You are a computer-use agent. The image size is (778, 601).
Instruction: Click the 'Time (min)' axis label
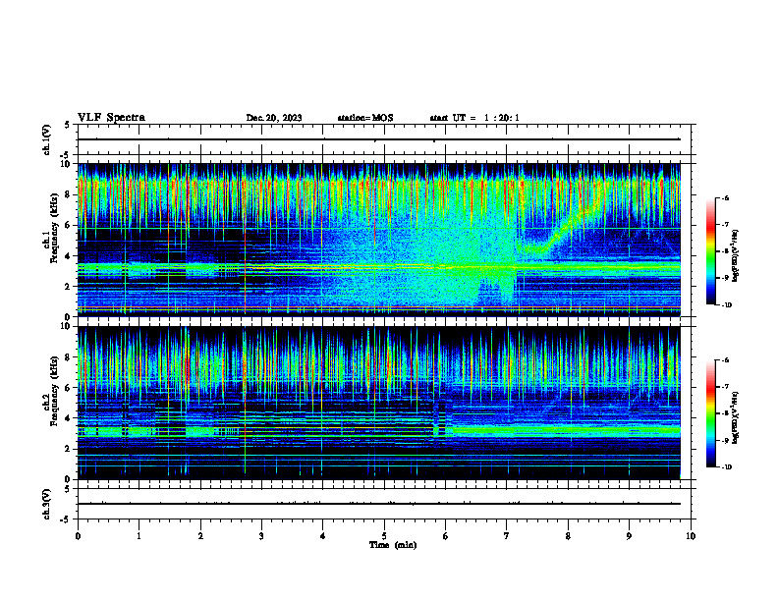393,545
